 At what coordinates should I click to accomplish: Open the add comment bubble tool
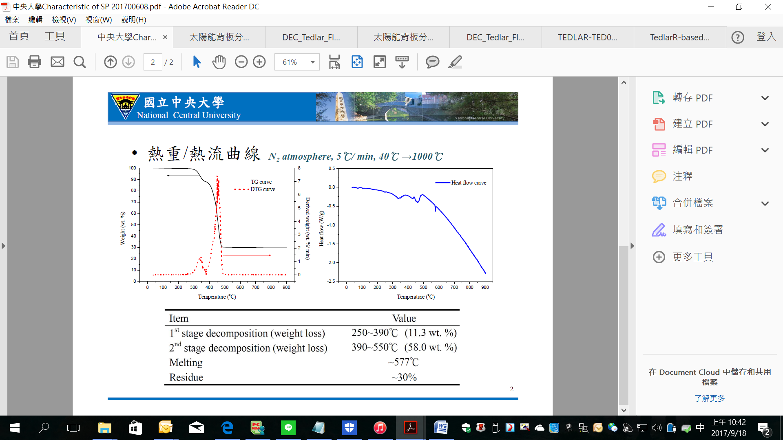click(432, 62)
